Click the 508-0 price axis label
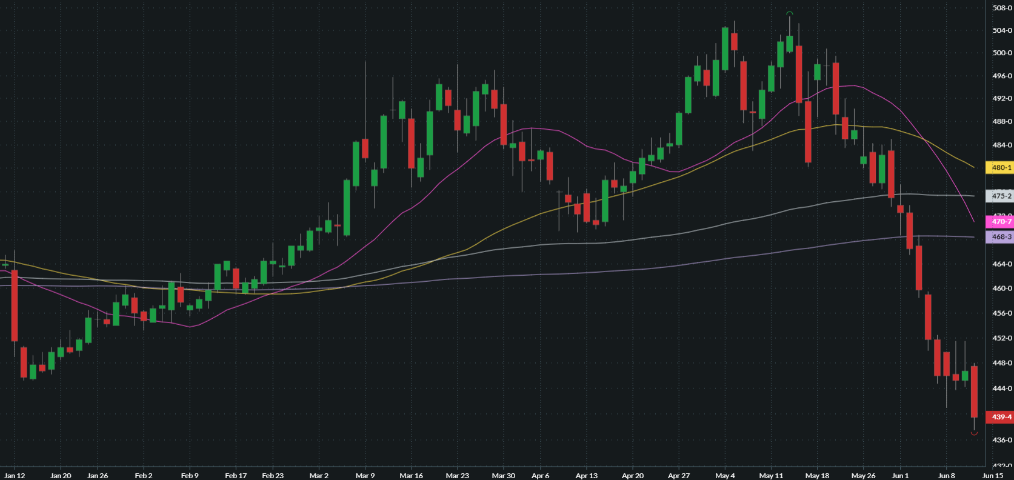 [1002, 8]
